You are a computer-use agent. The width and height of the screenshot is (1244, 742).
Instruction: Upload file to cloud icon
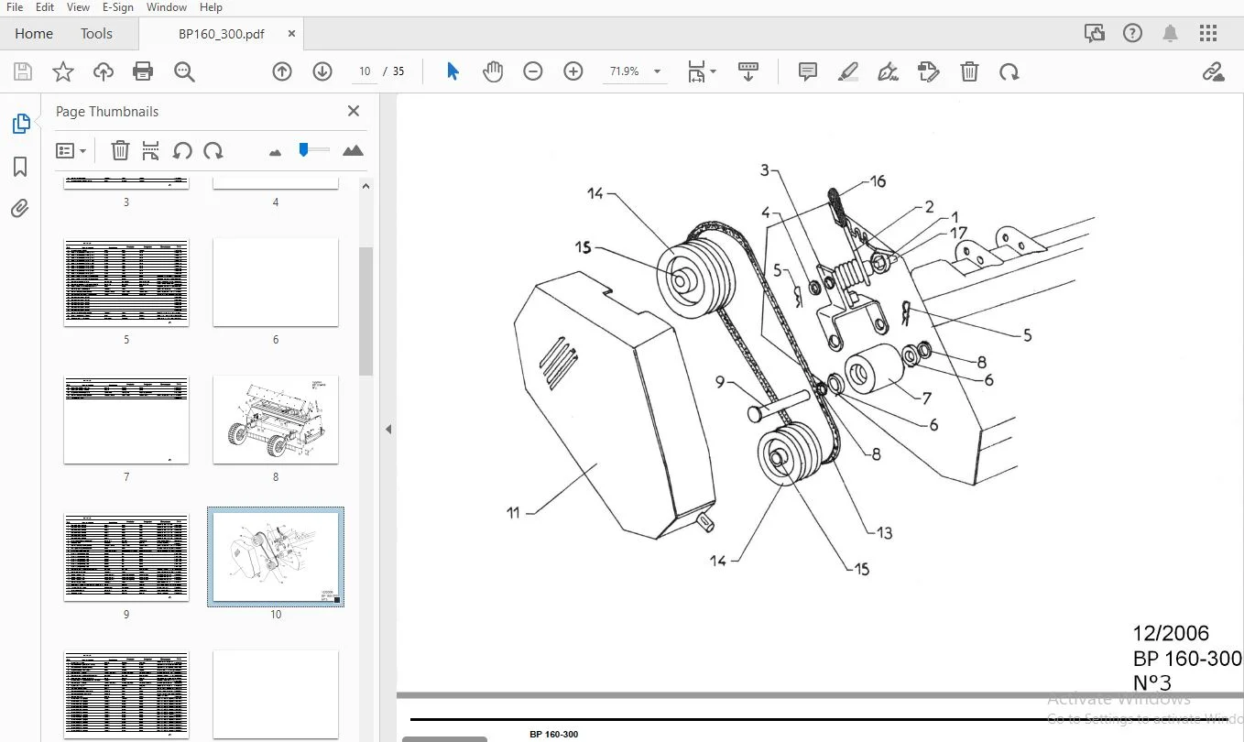tap(103, 71)
